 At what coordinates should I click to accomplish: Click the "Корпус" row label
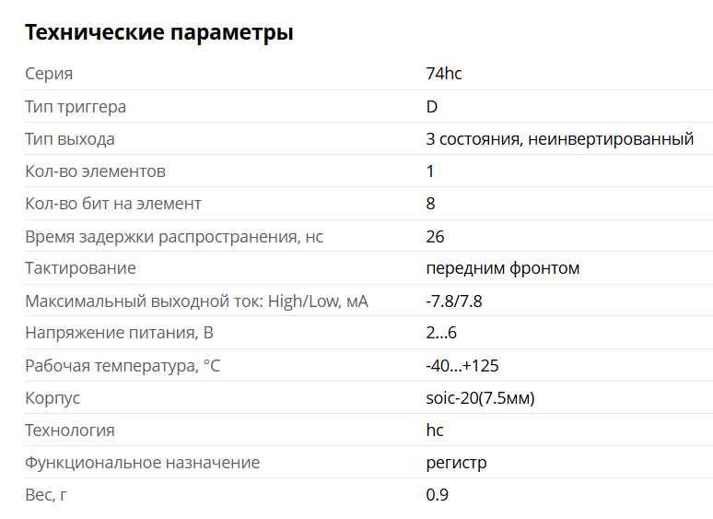point(53,398)
